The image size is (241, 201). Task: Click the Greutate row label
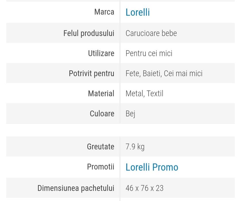[101, 146]
